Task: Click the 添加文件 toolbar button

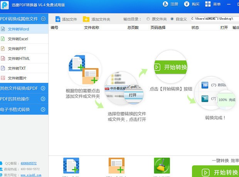Action: click(x=66, y=19)
